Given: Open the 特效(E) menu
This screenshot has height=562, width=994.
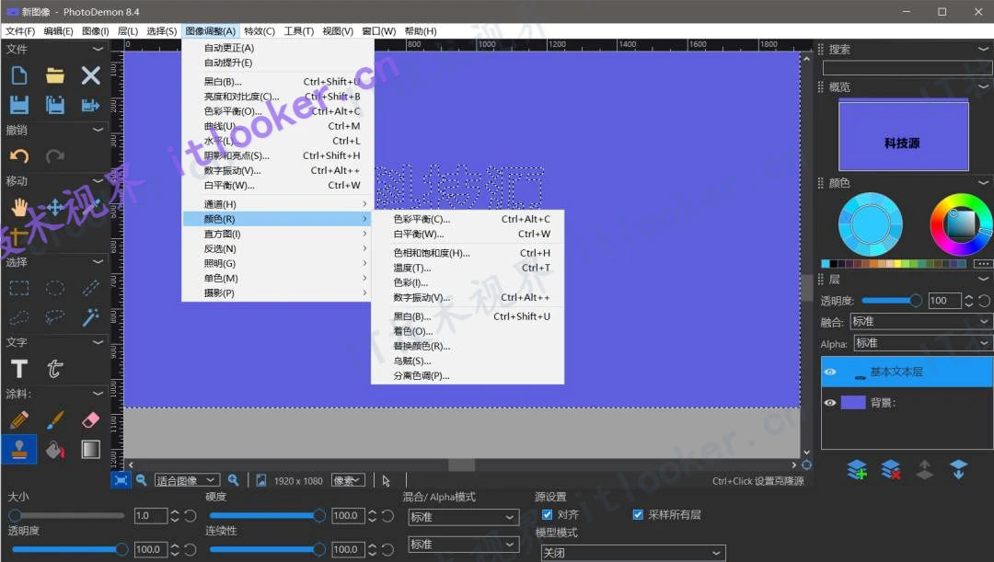Looking at the screenshot, I should point(258,30).
